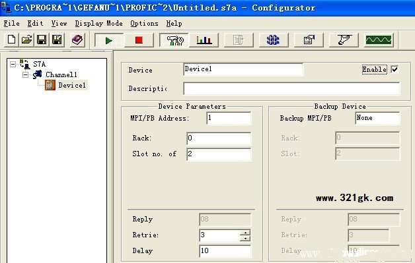Increase Retries with the up spinner arrow
The image size is (415, 263).
tap(245, 233)
